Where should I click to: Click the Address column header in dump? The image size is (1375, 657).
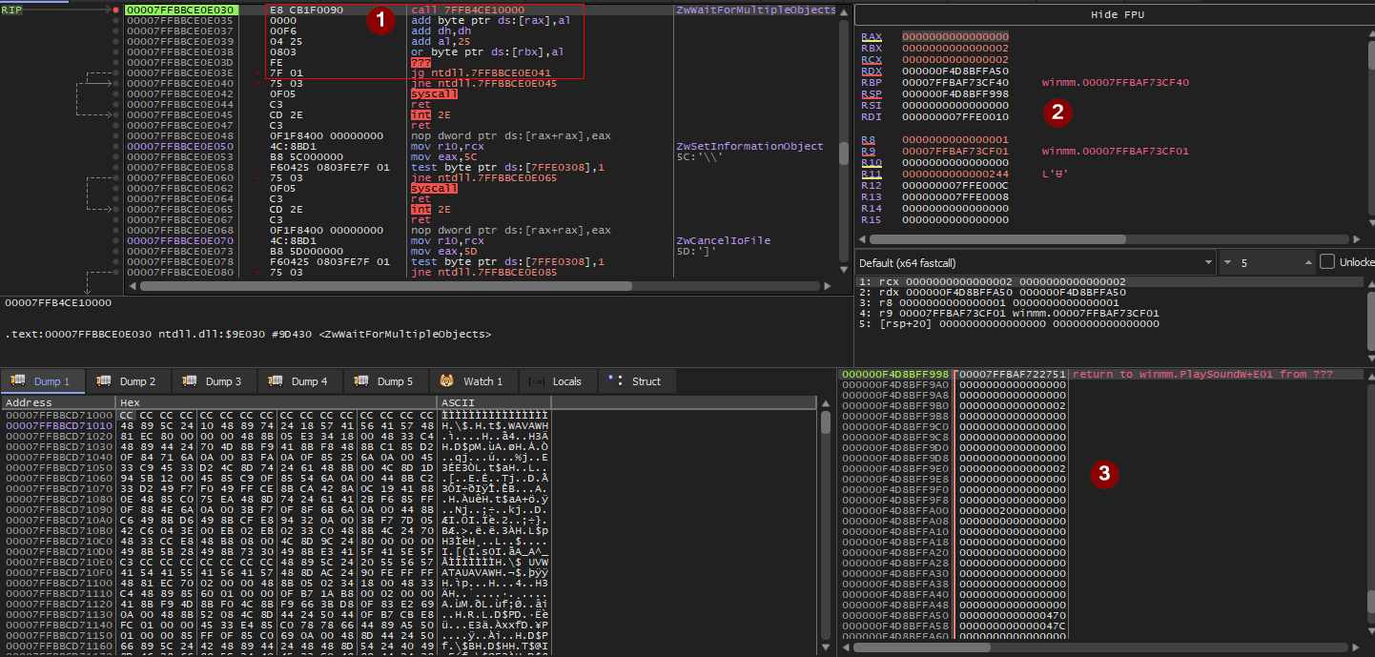pyautogui.click(x=57, y=403)
